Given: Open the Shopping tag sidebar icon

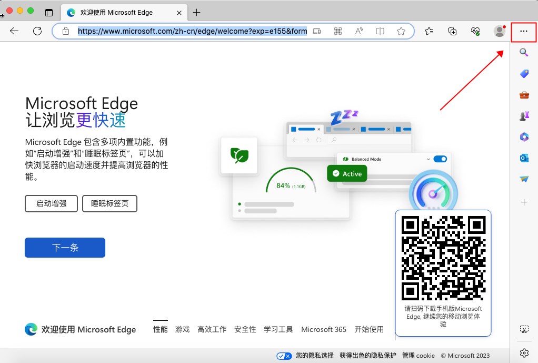Looking at the screenshot, I should [x=524, y=74].
